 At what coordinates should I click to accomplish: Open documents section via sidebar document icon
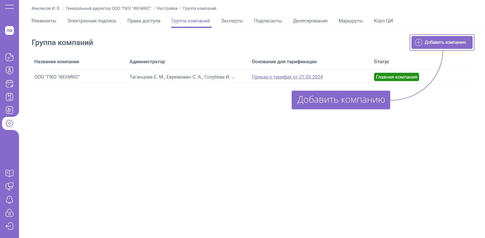click(x=9, y=57)
